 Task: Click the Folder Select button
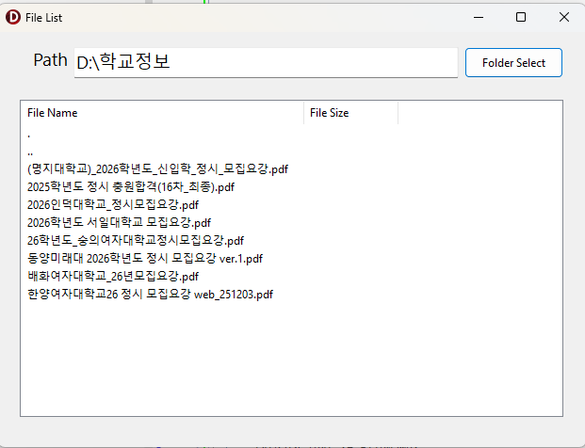(513, 63)
